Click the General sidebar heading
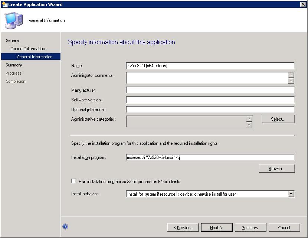The width and height of the screenshot is (308, 238). pyautogui.click(x=13, y=40)
